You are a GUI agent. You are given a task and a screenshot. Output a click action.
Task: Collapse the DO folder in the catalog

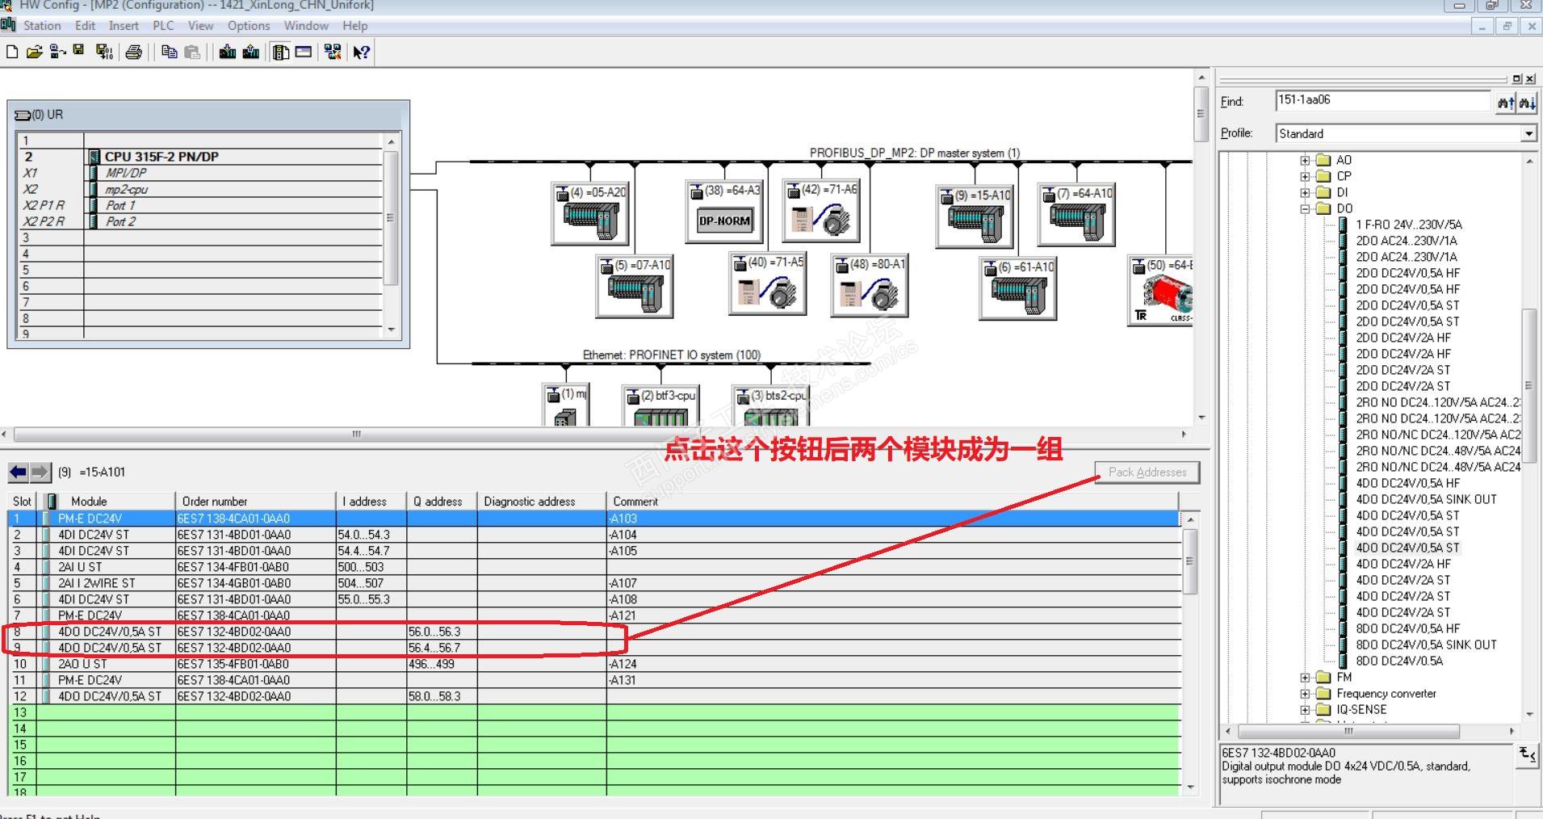point(1305,208)
